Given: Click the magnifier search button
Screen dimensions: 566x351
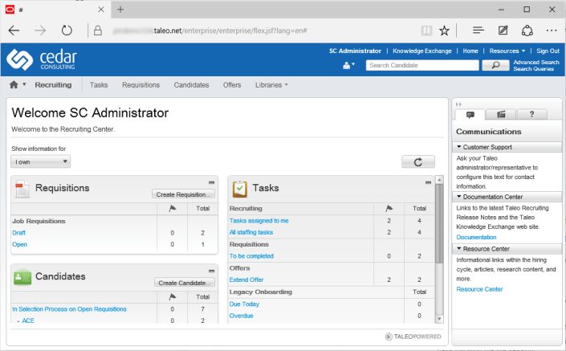Looking at the screenshot, I should point(491,66).
